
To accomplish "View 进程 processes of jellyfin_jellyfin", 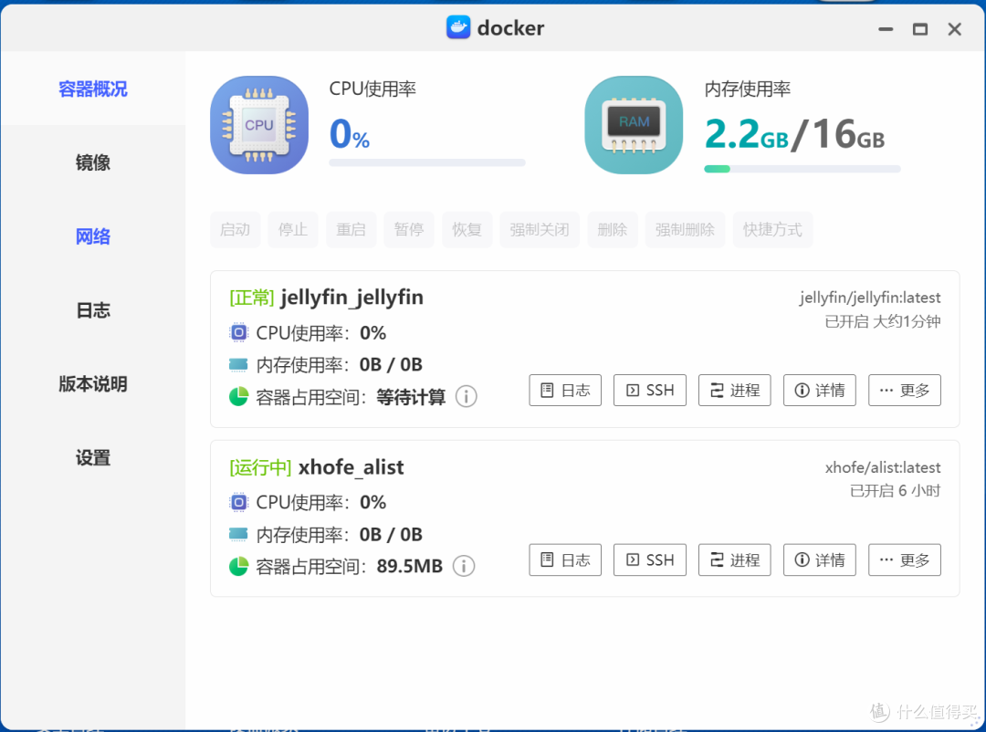I will point(734,391).
